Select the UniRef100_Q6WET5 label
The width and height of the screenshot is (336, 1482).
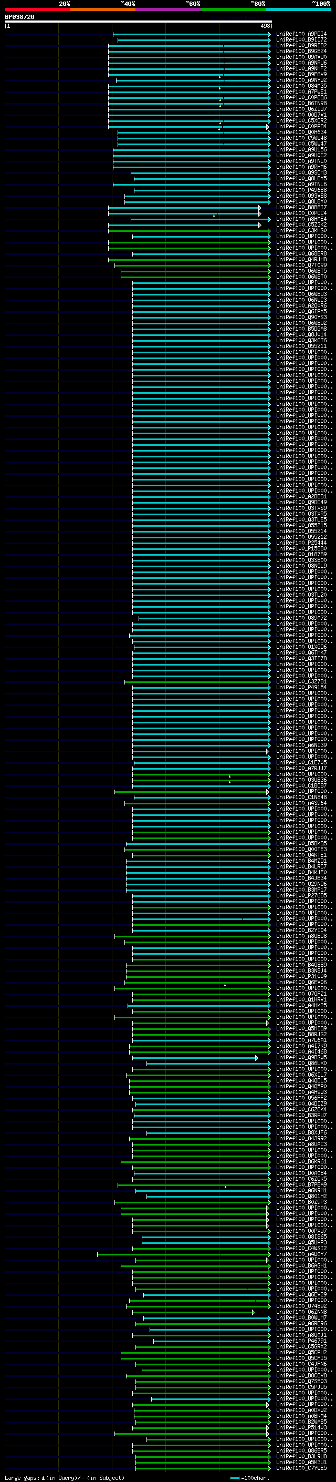point(301,271)
